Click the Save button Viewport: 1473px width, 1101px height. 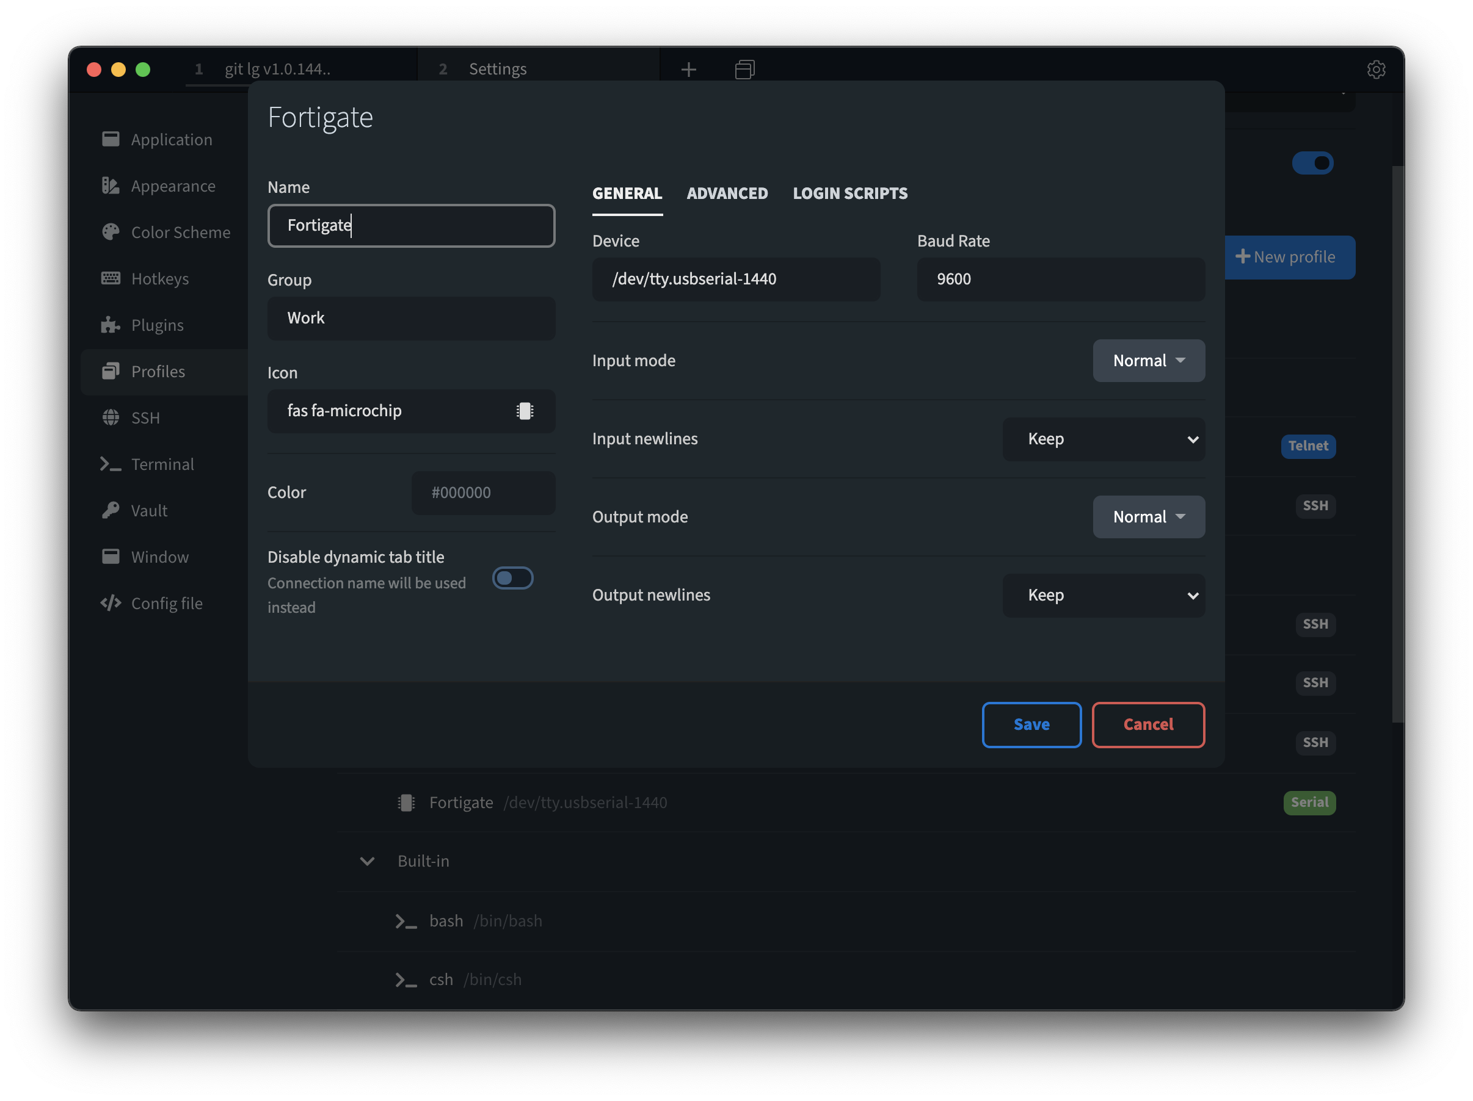pyautogui.click(x=1031, y=724)
